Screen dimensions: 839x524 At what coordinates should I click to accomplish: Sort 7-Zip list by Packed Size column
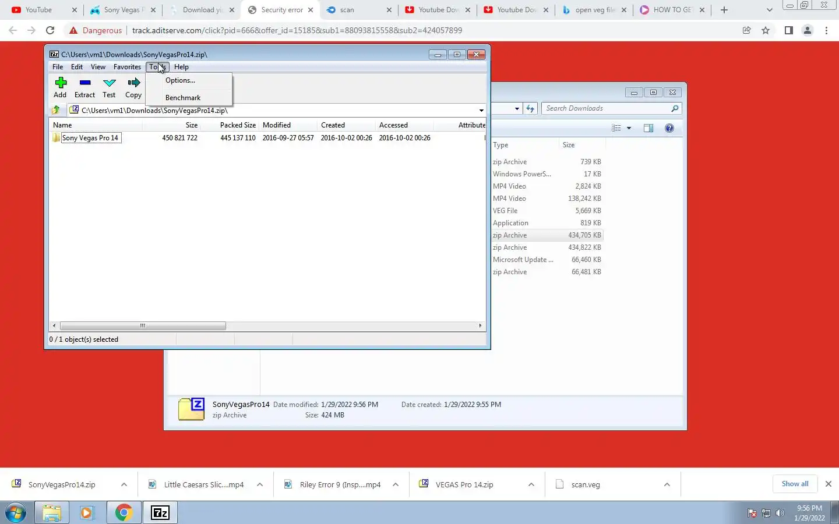click(x=230, y=125)
